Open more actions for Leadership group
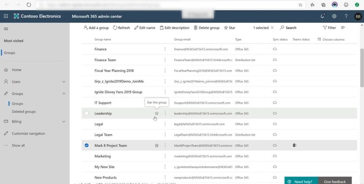 pyautogui.click(x=165, y=113)
